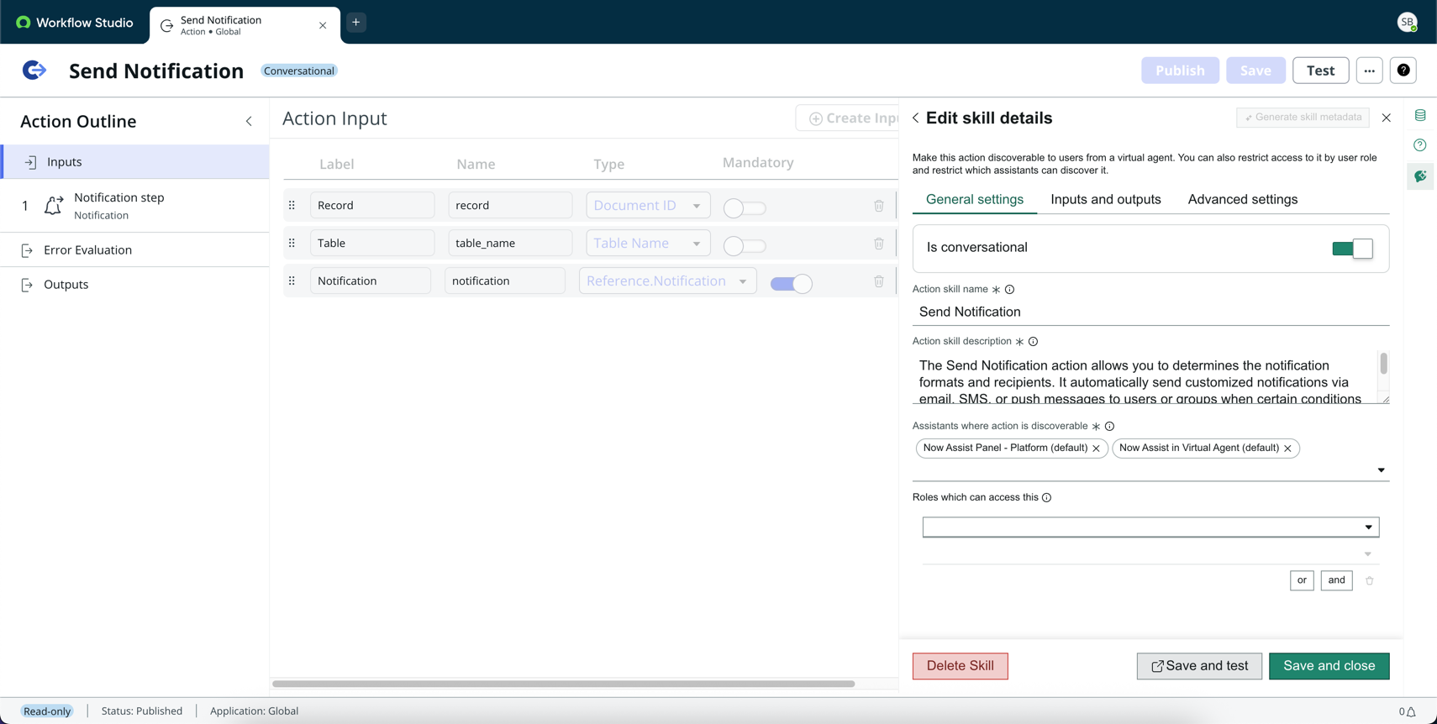Click Generate skill metadata button
Viewport: 1437px width, 724px height.
pos(1303,118)
